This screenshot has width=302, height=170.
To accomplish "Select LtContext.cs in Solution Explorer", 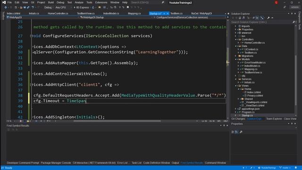I will coord(251,49).
